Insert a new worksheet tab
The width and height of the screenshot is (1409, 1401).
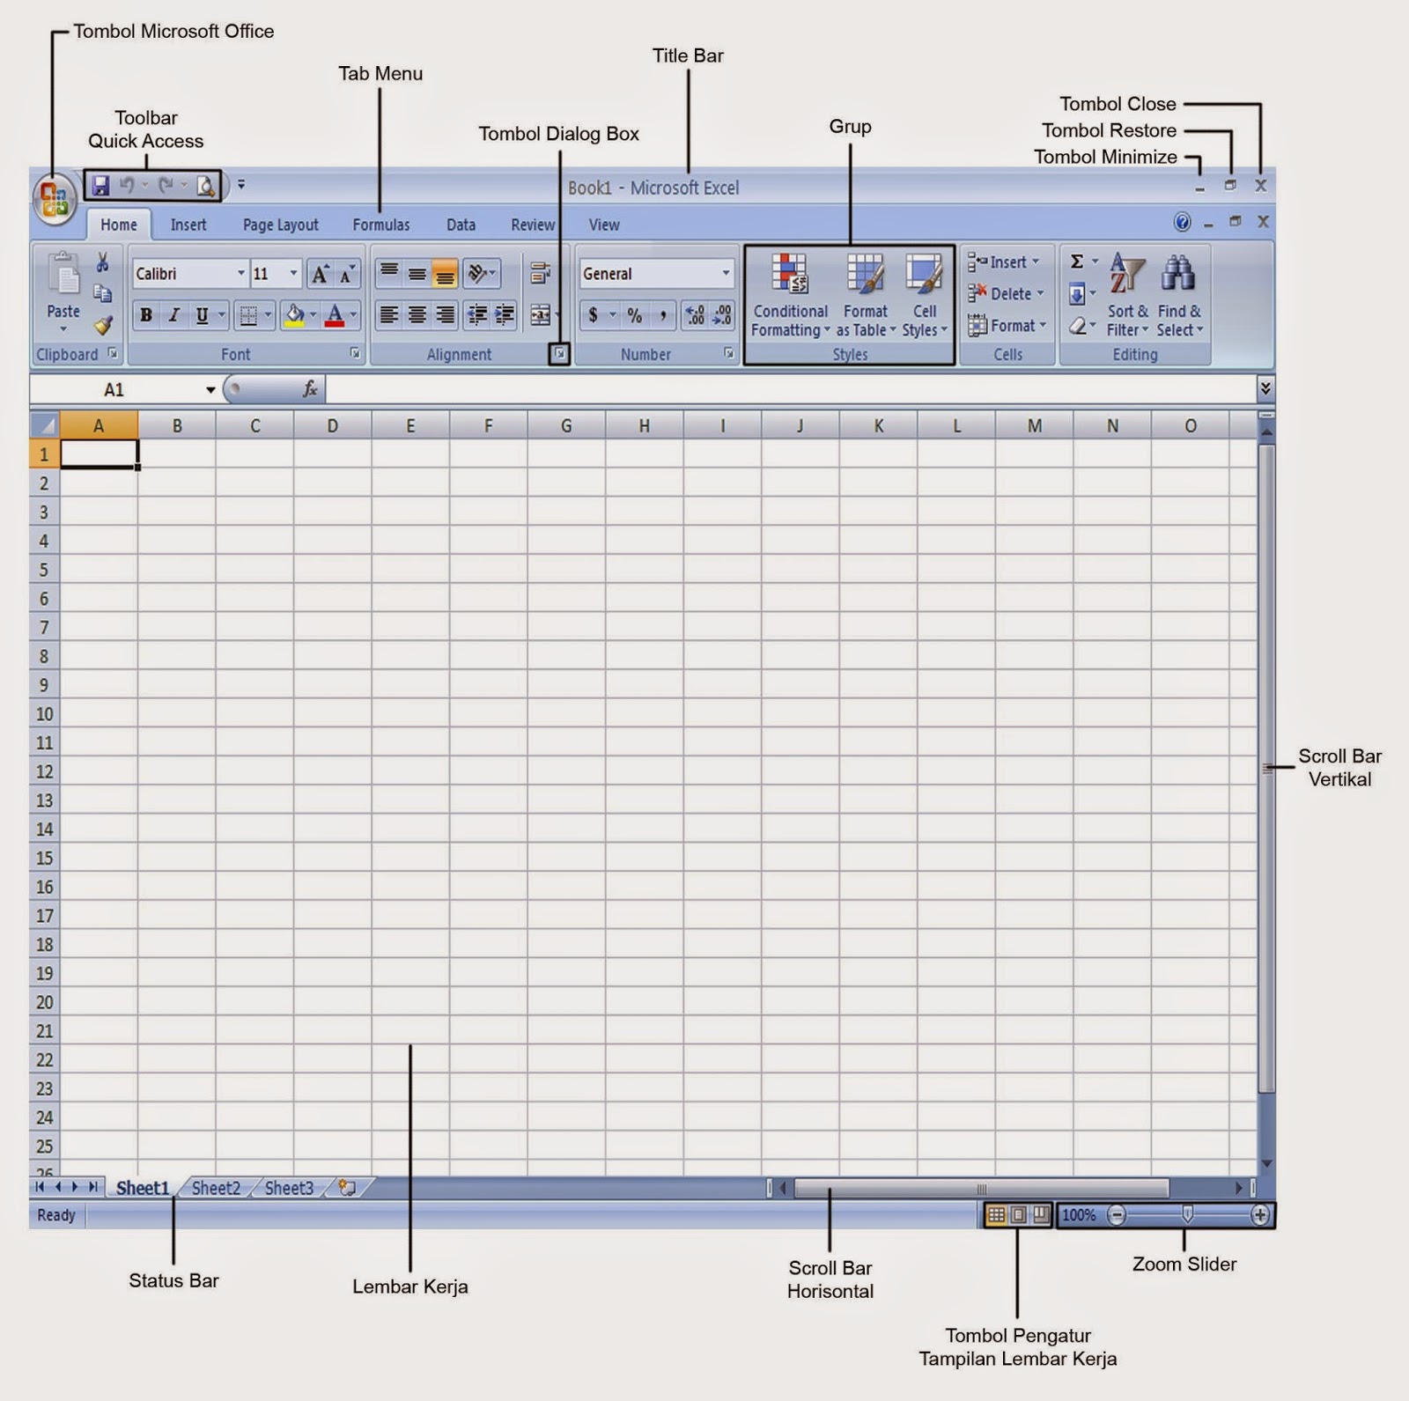pos(347,1188)
